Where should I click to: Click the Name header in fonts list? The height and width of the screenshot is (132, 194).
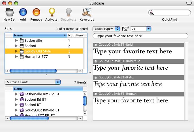[x=48, y=89]
